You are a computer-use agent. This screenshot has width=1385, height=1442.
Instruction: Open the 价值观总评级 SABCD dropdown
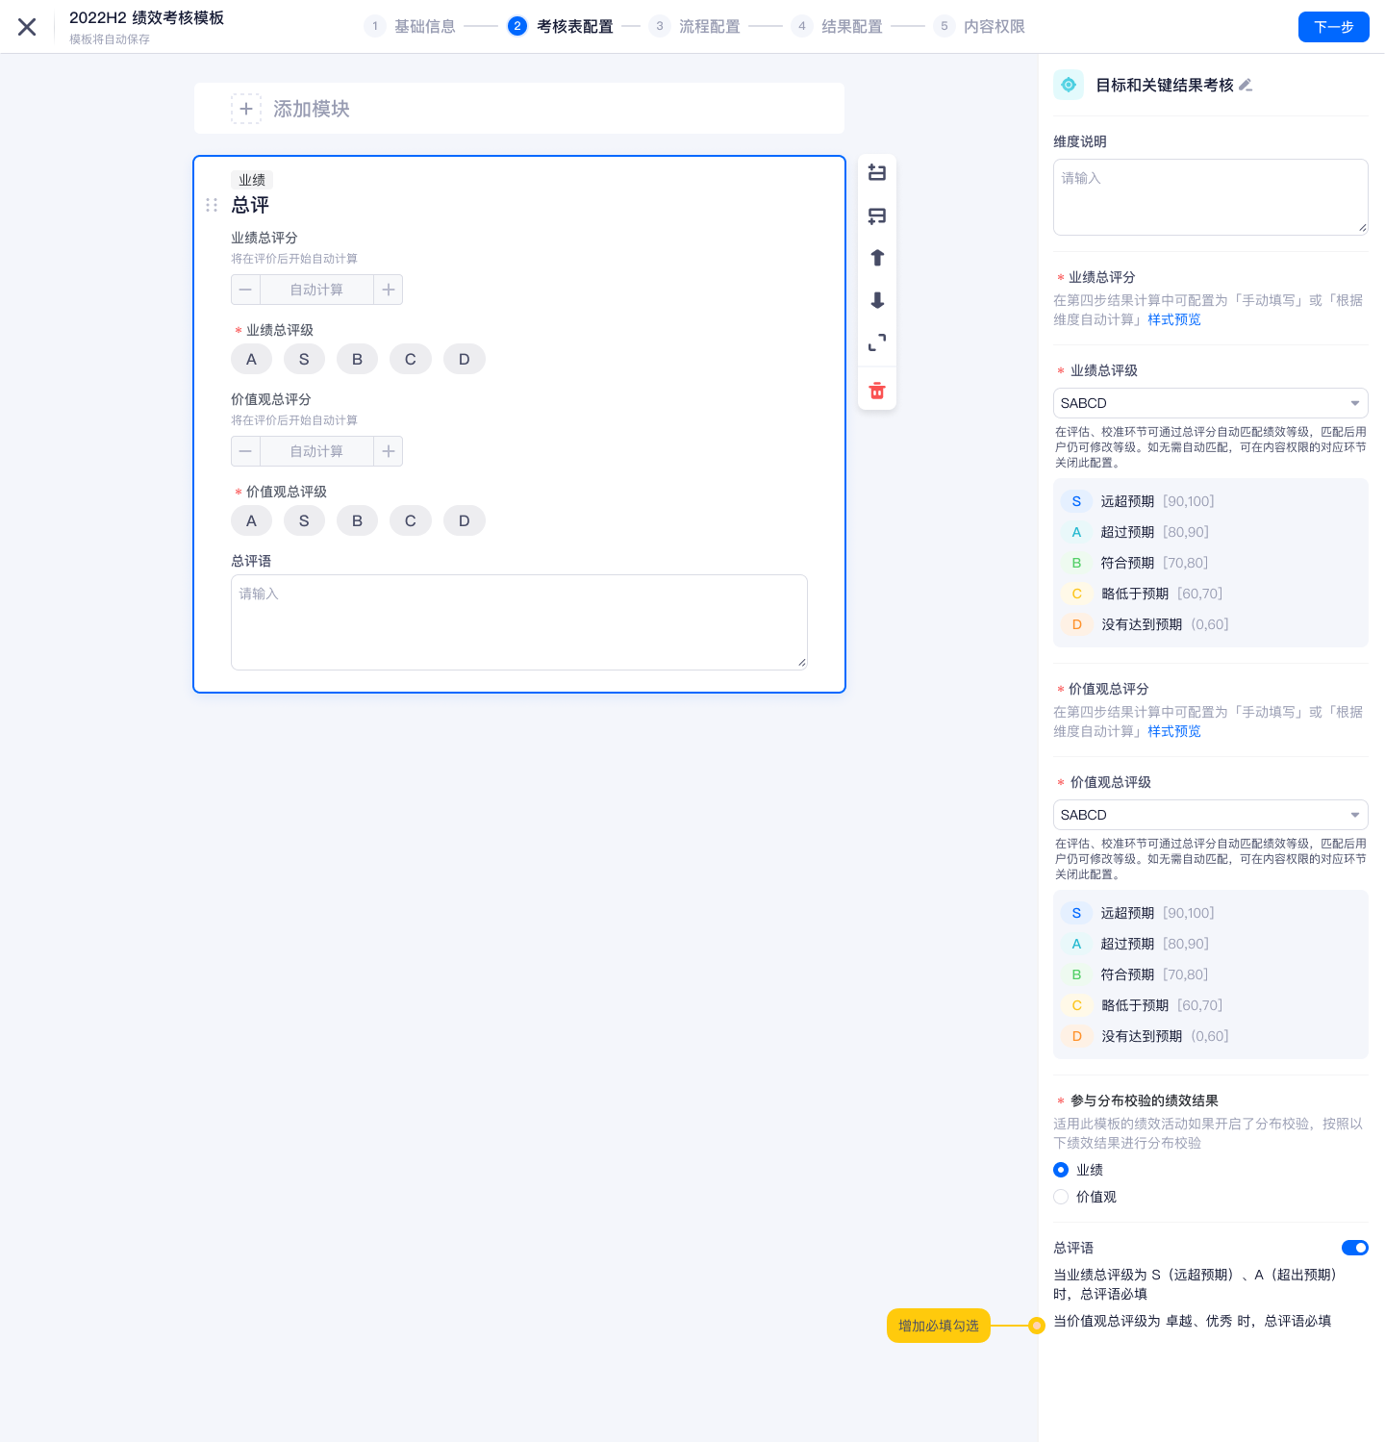(1210, 815)
